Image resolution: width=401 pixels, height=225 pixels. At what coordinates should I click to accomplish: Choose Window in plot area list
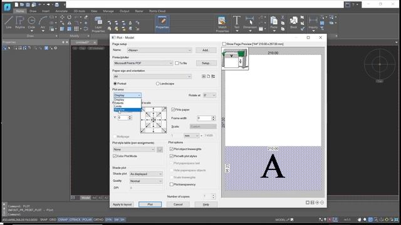[x=127, y=110]
